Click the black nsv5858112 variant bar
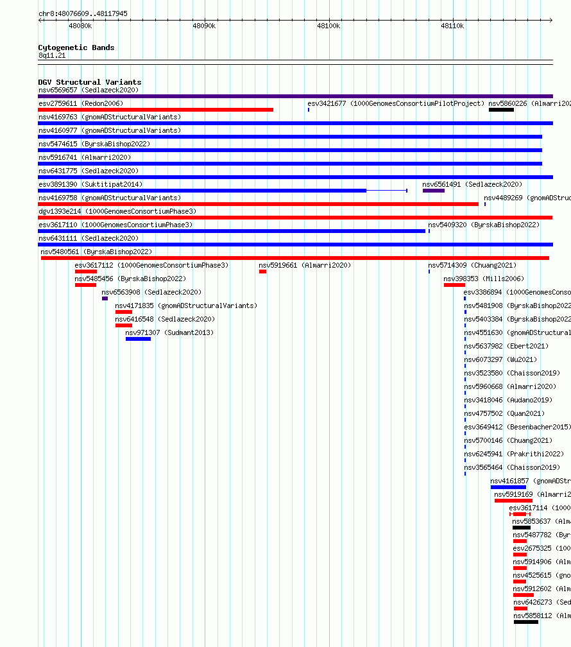571x647 pixels. [x=526, y=622]
